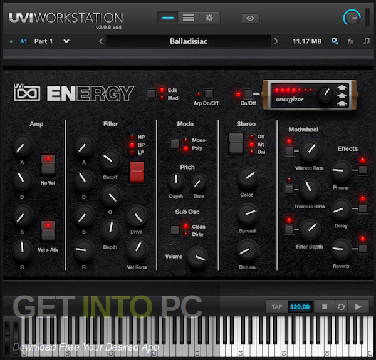Click the Filter Cutoff knob
The height and width of the screenshot is (360, 376).
tap(110, 160)
